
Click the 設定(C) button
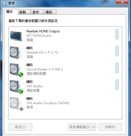20,127
